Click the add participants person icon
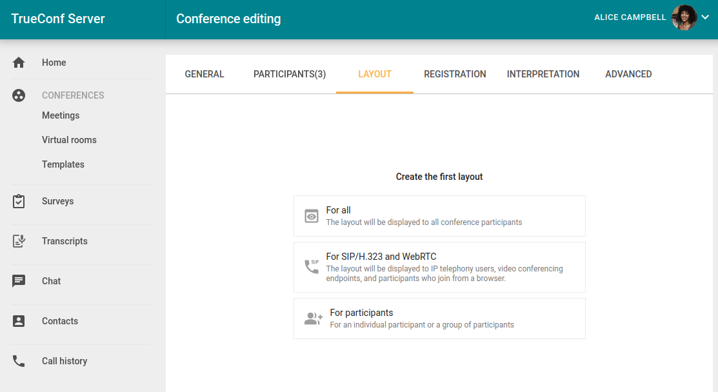The height and width of the screenshot is (392, 718). click(x=313, y=318)
